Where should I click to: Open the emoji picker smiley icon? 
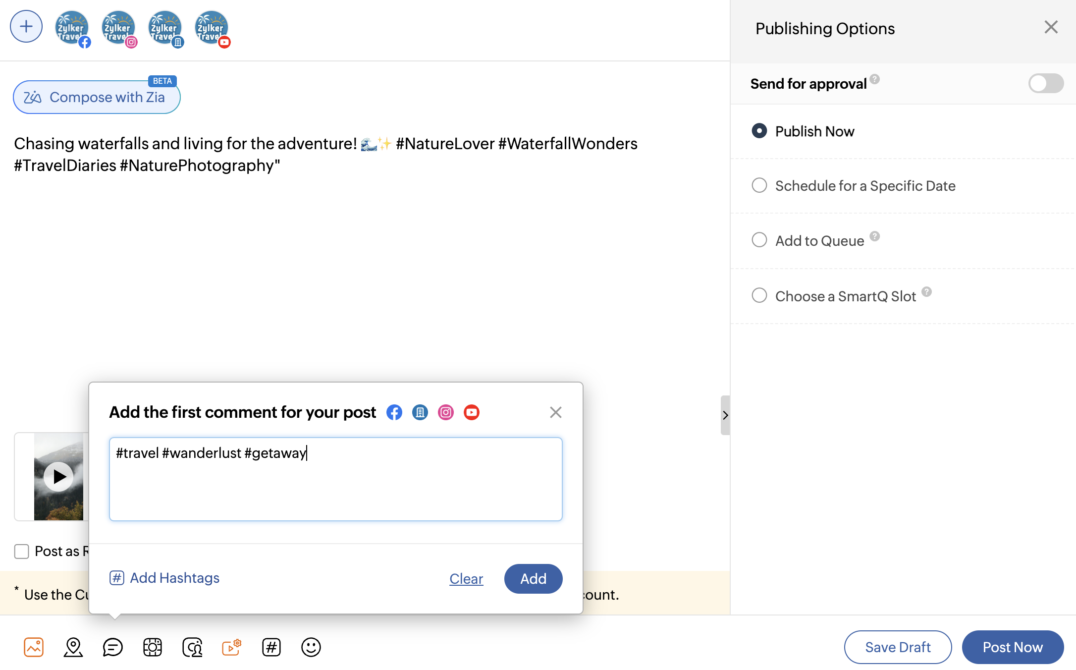pyautogui.click(x=311, y=647)
